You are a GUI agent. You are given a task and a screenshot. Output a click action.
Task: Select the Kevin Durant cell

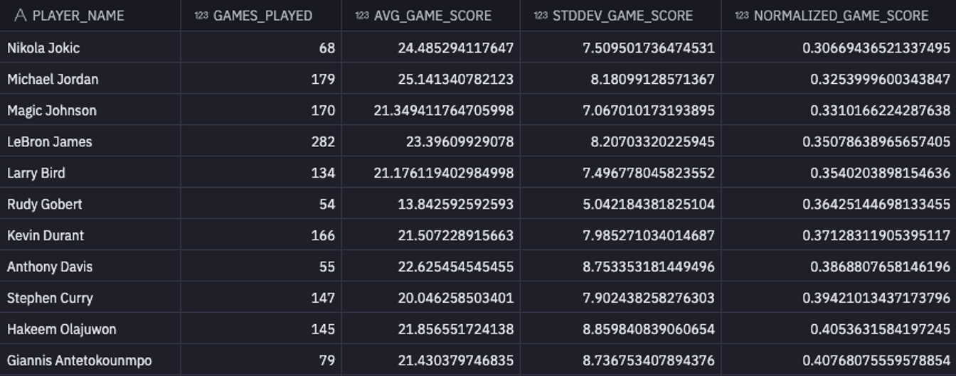tap(90, 235)
